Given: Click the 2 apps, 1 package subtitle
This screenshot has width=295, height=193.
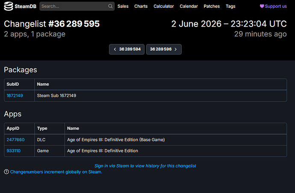Looking at the screenshot, I should click(35, 34).
